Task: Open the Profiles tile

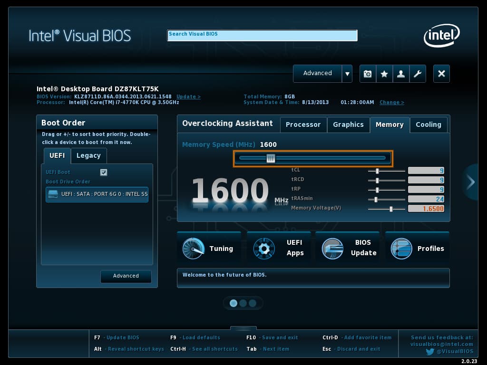Action: coord(417,248)
